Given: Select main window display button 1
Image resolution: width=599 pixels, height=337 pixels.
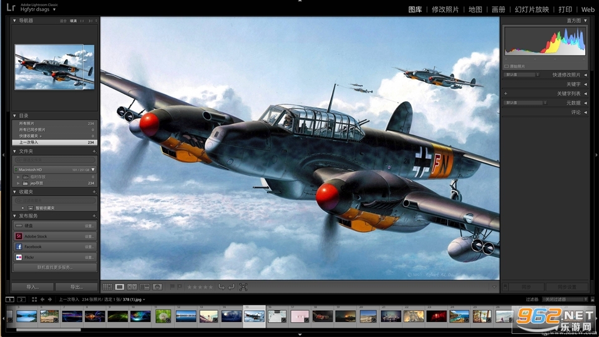Looking at the screenshot, I should pyautogui.click(x=10, y=300).
